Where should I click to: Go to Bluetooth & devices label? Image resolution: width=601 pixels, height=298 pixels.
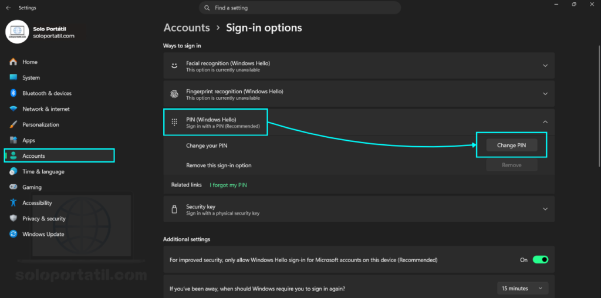click(47, 93)
